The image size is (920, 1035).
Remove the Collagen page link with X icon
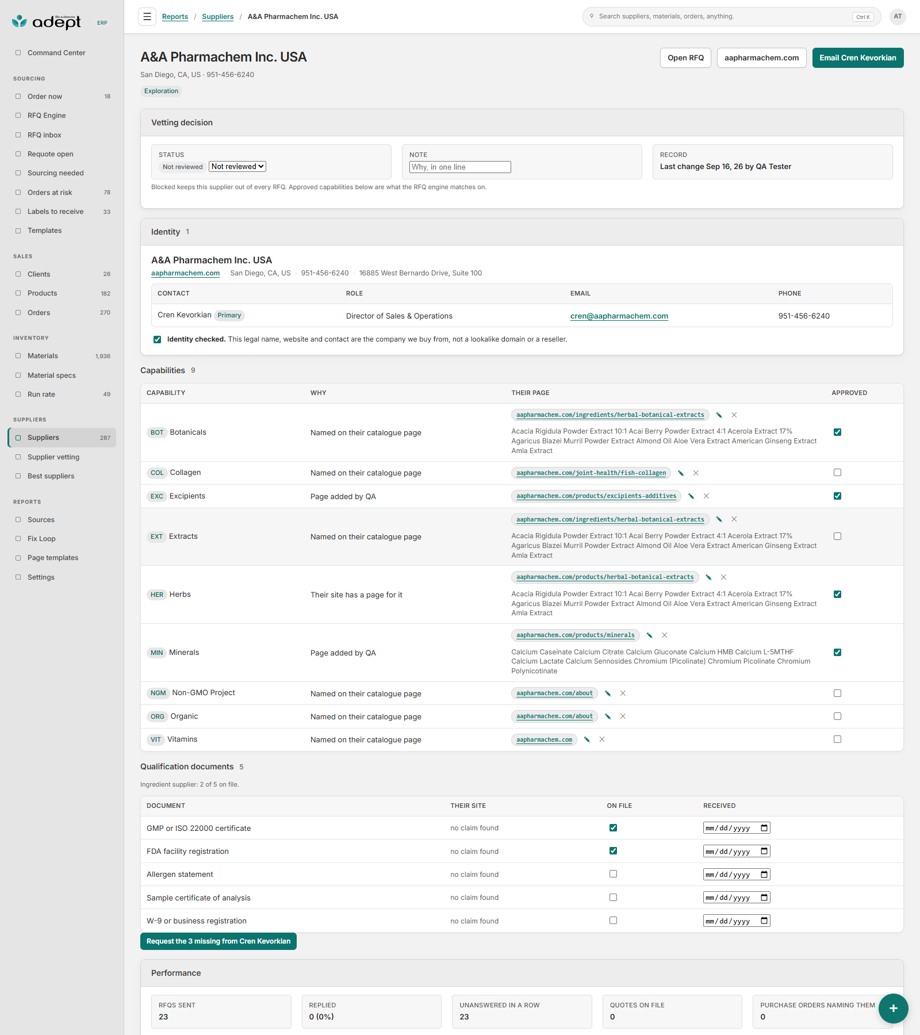696,473
